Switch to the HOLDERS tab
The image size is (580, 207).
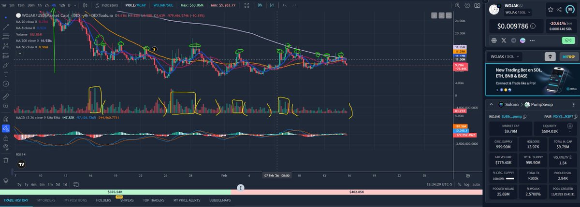tap(103, 200)
